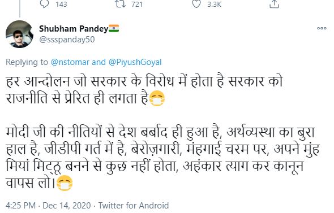Click the 3.3K likes count
This screenshot has width=334, height=213.
pos(215,5)
